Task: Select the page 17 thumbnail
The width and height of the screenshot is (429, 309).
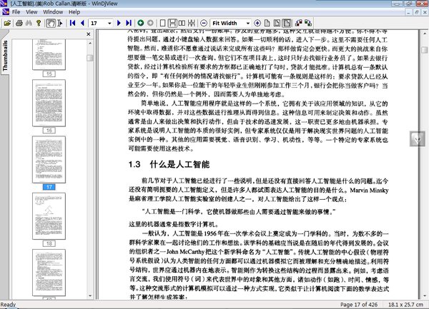Action: pos(49,160)
